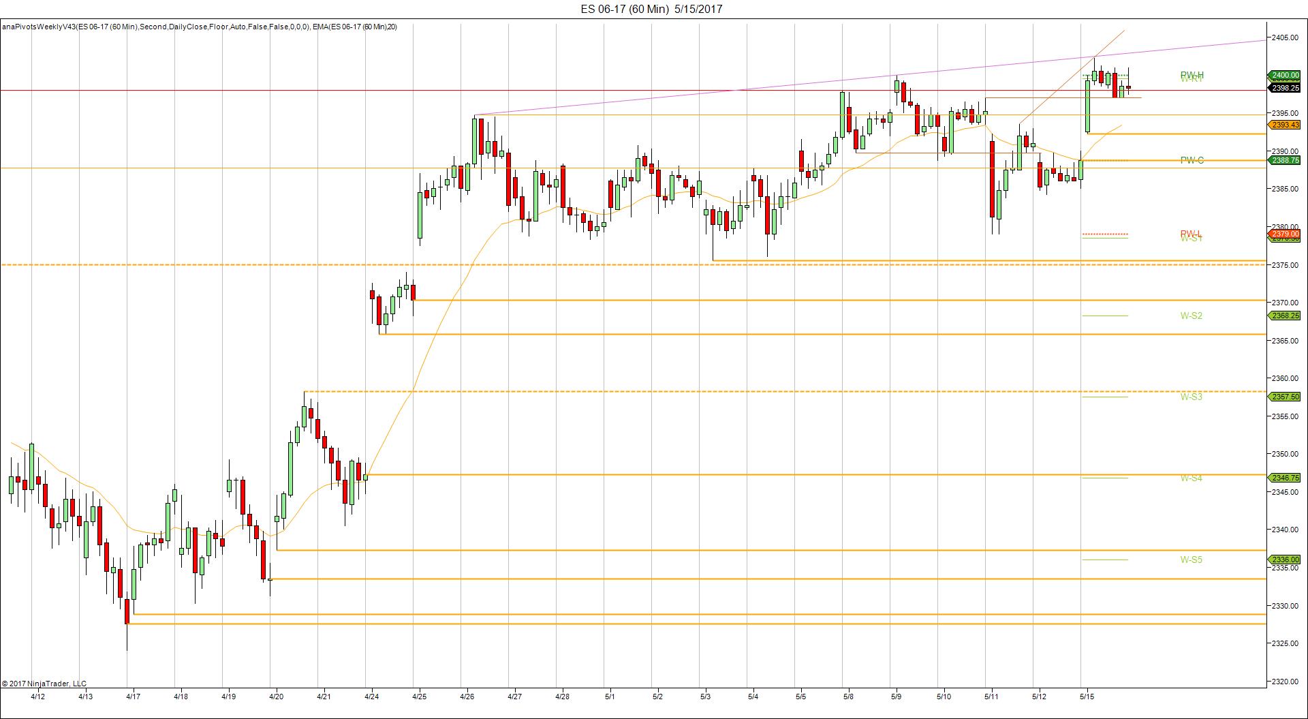Select the 4/20 date on time axis

coord(277,697)
